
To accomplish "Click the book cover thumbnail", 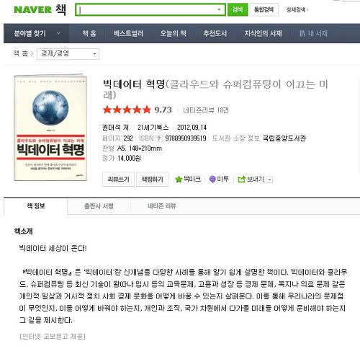I will 50,128.
